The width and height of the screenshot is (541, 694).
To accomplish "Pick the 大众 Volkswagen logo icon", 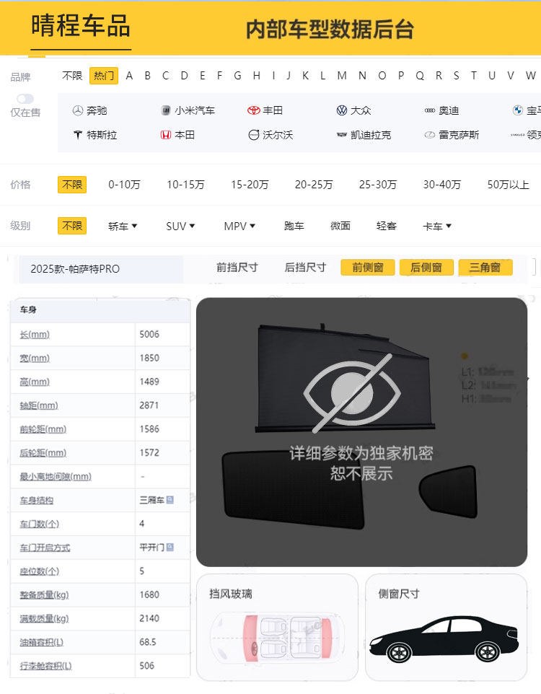I will (342, 110).
